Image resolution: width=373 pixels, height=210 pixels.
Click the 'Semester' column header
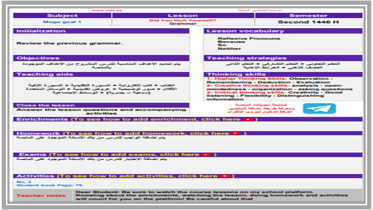tap(308, 15)
